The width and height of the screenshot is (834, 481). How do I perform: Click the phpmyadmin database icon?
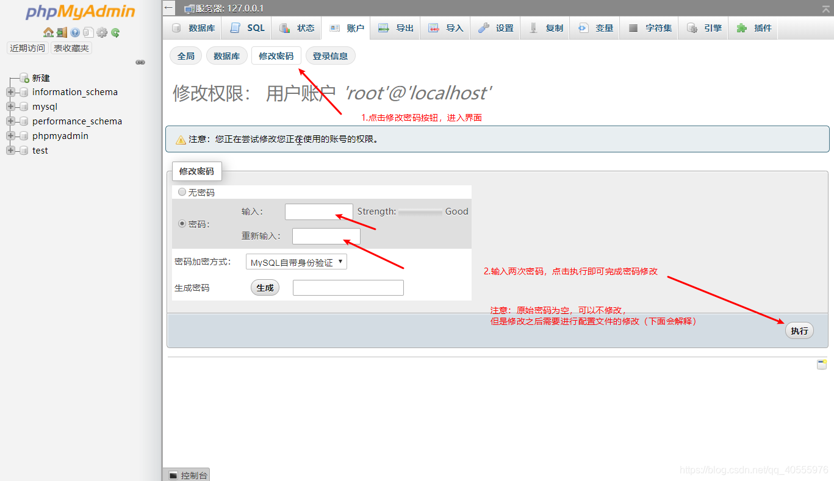[x=24, y=136]
